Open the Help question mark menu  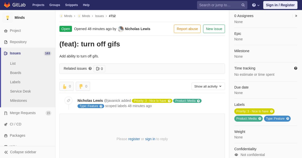click(x=256, y=5)
